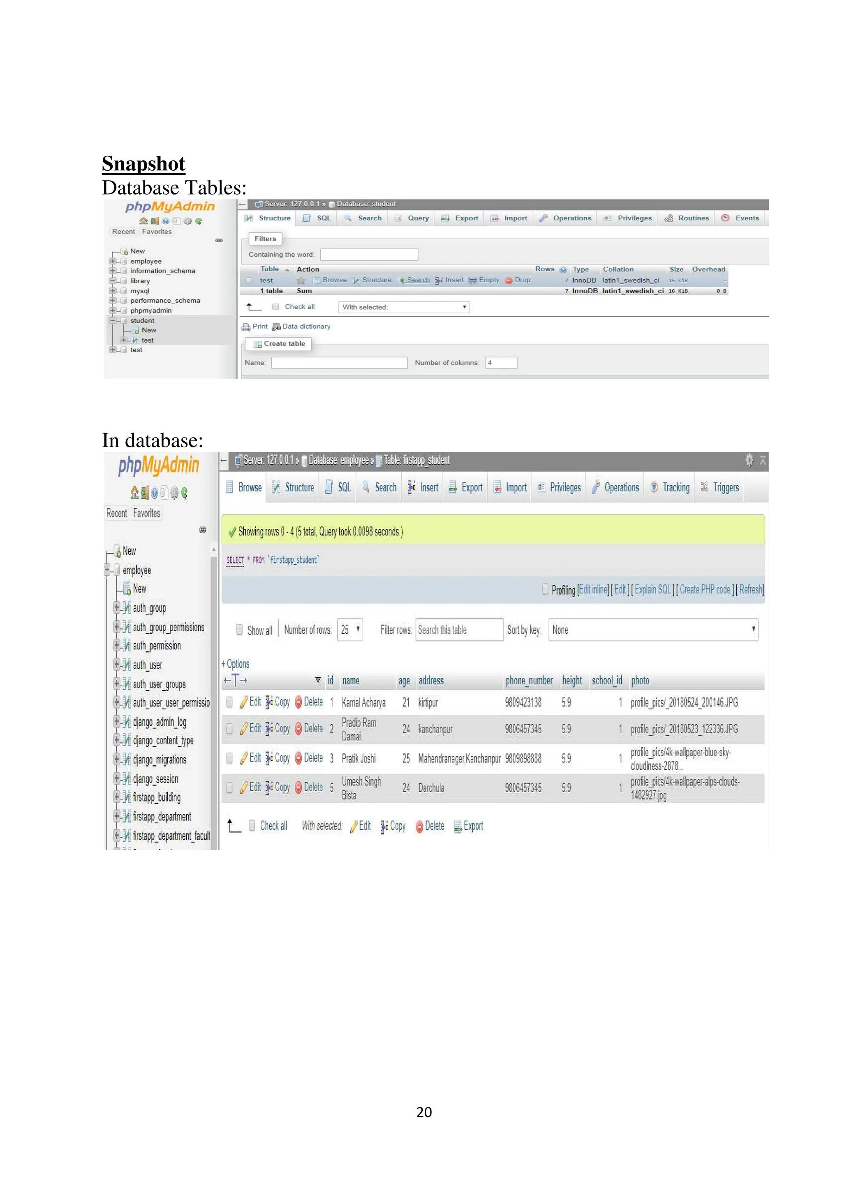Click the Print printer icon below the table list
Viewport: 842px width, 1191px height.
click(246, 327)
